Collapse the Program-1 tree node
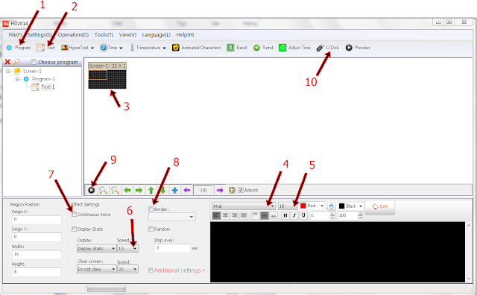 (17, 79)
